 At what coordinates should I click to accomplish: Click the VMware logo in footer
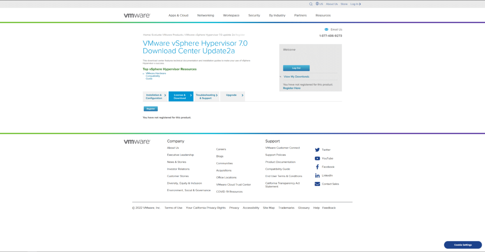[137, 142]
